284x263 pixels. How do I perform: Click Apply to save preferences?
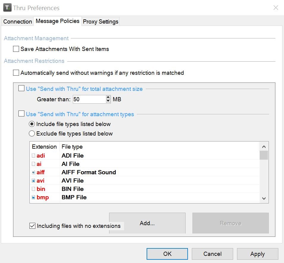pyautogui.click(x=258, y=254)
